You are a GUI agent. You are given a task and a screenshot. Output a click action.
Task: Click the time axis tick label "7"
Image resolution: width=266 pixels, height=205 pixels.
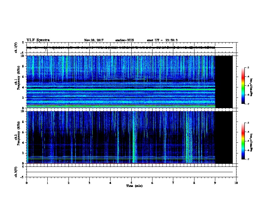(173, 183)
